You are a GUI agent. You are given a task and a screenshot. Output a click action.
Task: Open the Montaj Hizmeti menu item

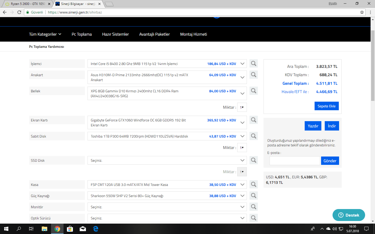pyautogui.click(x=193, y=34)
